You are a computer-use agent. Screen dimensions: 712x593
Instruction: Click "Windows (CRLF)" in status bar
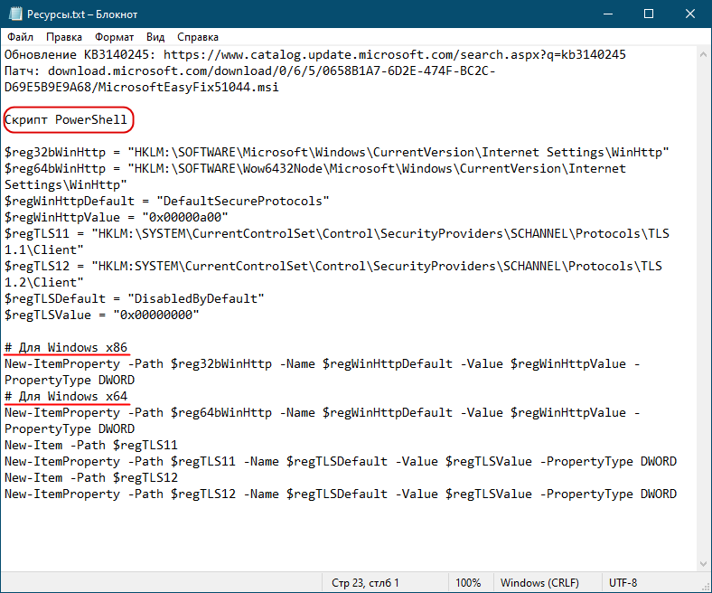pos(539,583)
